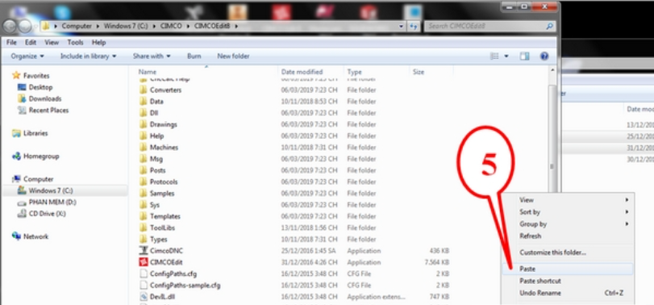This screenshot has width=654, height=305.
Task: Open view options dropdown arrow
Action: tap(506, 56)
